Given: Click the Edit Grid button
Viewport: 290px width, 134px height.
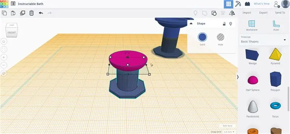Looking at the screenshot, I should (227, 126).
